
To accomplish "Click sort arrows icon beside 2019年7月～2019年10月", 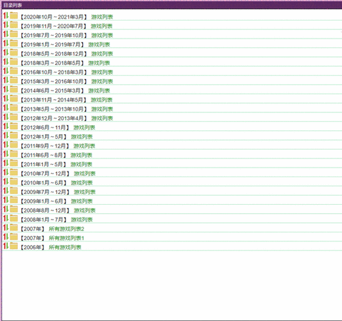I will [x=6, y=34].
